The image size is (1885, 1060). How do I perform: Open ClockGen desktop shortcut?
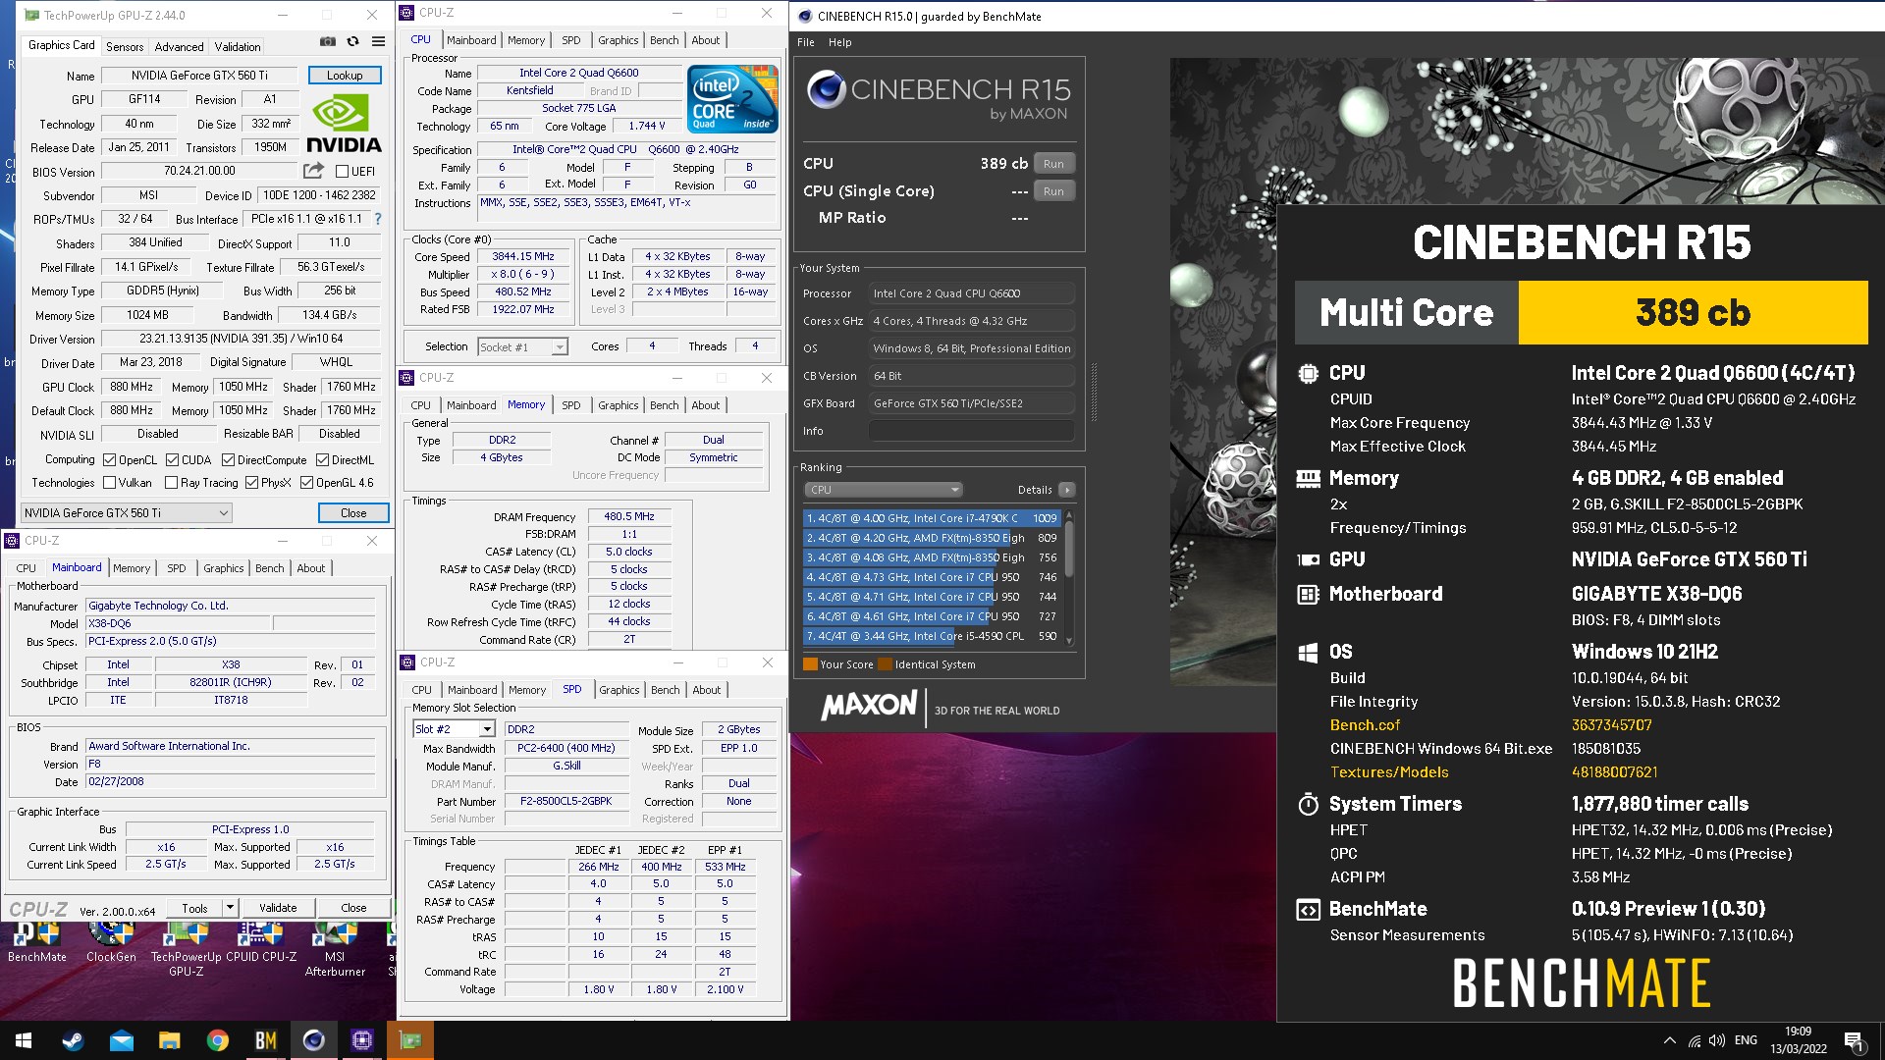(x=111, y=942)
